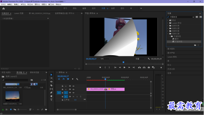Viewport: 204px width, 115px height.
Task: Collapse the Page Peel subfolder
Action: pos(169,36)
